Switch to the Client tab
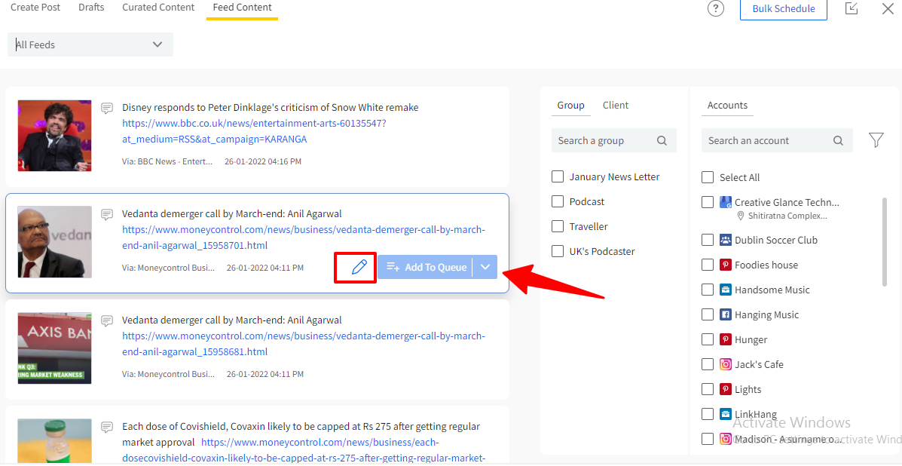Screen dimensions: 902x466 pyautogui.click(x=615, y=106)
